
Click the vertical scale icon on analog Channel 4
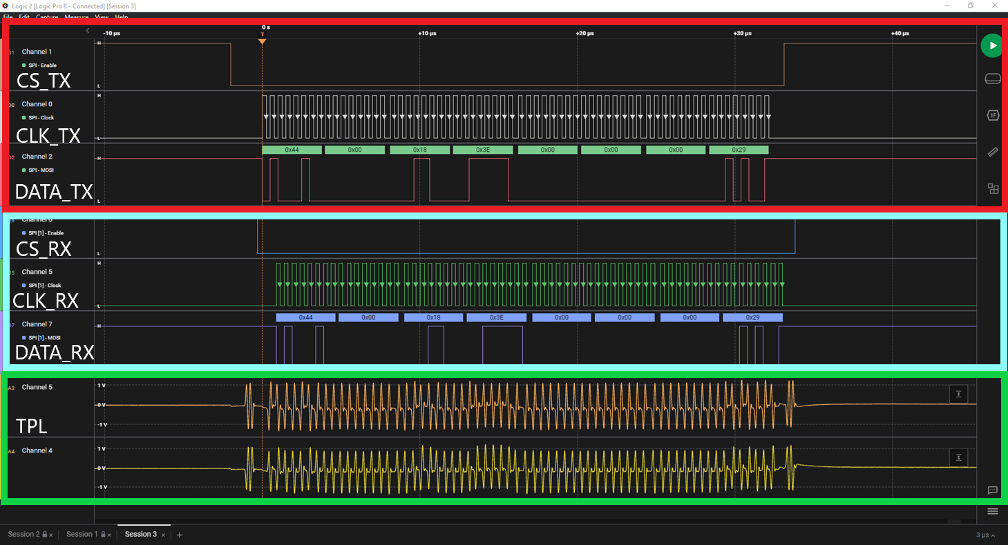point(958,457)
